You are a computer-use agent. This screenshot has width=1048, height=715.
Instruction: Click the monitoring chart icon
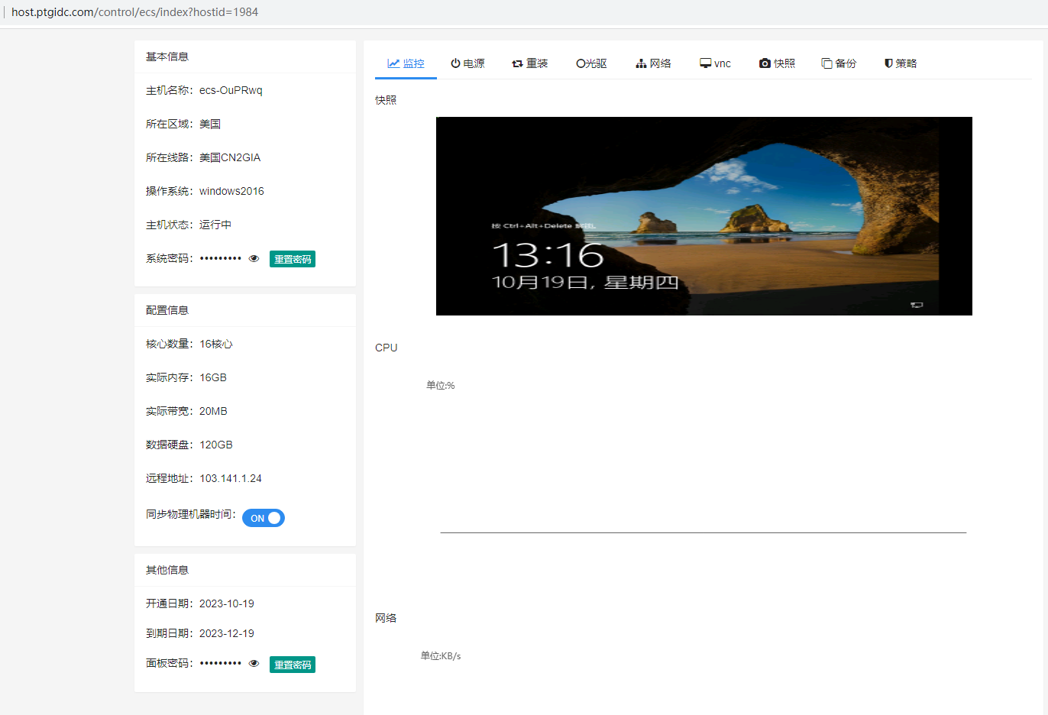tap(393, 63)
